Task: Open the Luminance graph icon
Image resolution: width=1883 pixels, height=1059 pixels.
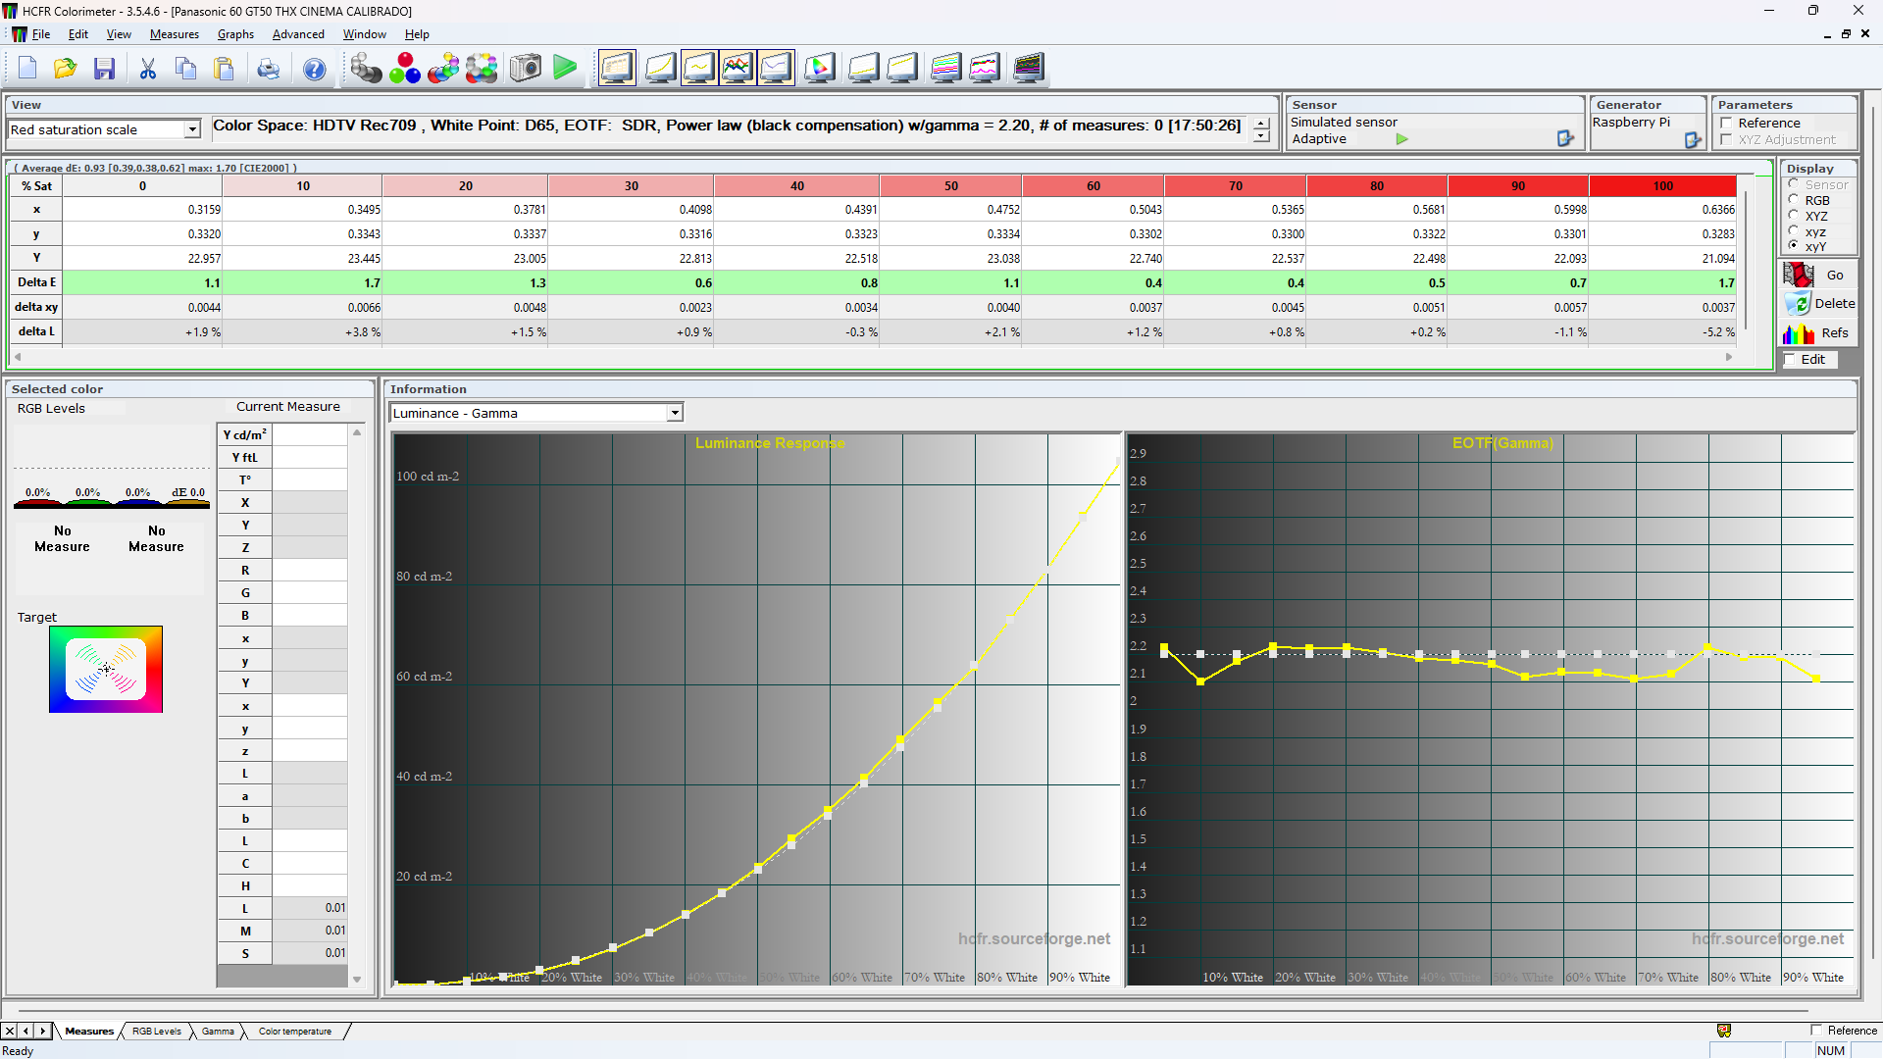Action: click(x=660, y=68)
